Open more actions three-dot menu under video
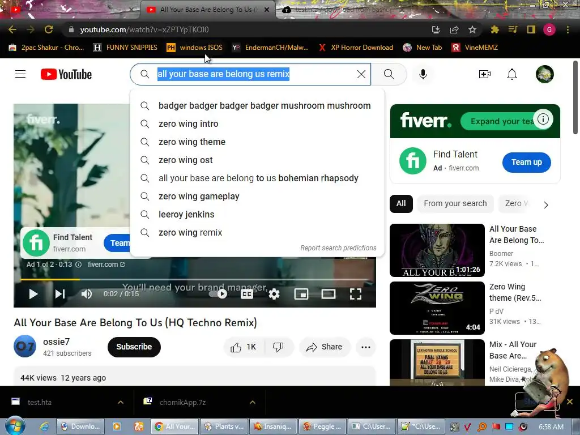Viewport: 580px width, 435px height. tap(366, 347)
